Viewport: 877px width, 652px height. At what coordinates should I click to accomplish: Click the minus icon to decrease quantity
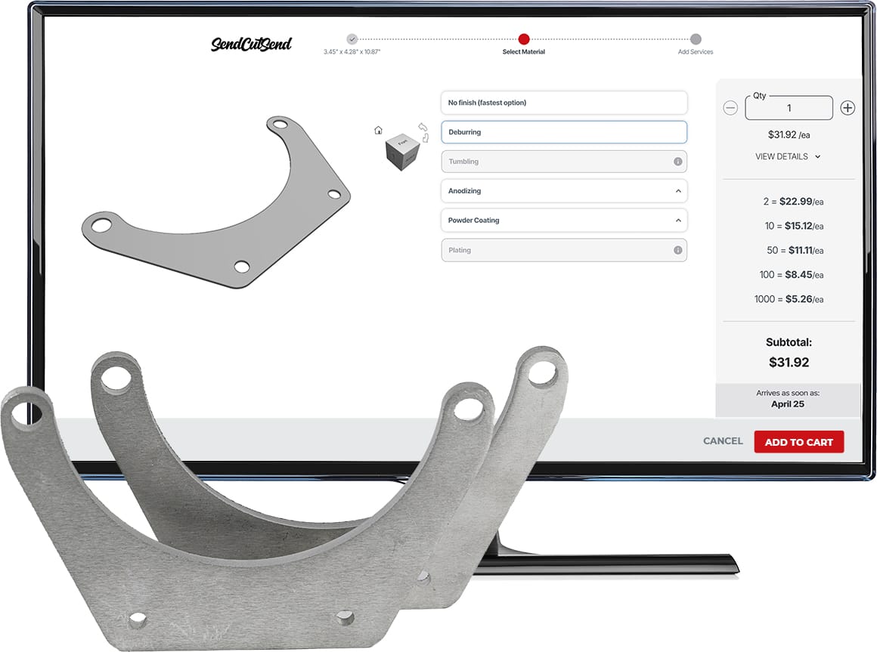[730, 108]
